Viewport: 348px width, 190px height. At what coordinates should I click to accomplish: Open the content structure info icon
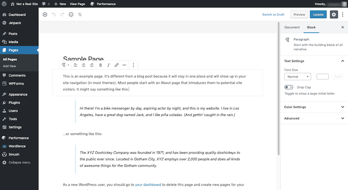(x=71, y=14)
